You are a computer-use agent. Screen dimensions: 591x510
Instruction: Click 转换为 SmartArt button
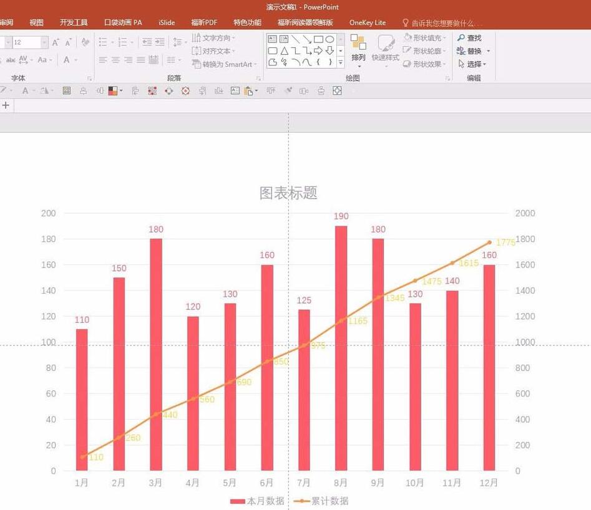[x=225, y=65]
